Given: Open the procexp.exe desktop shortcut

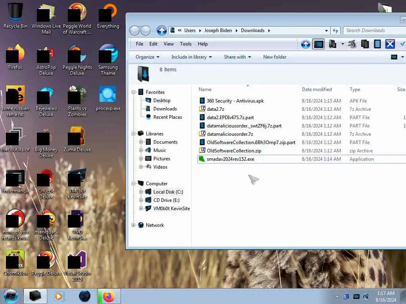Looking at the screenshot, I should (108, 98).
